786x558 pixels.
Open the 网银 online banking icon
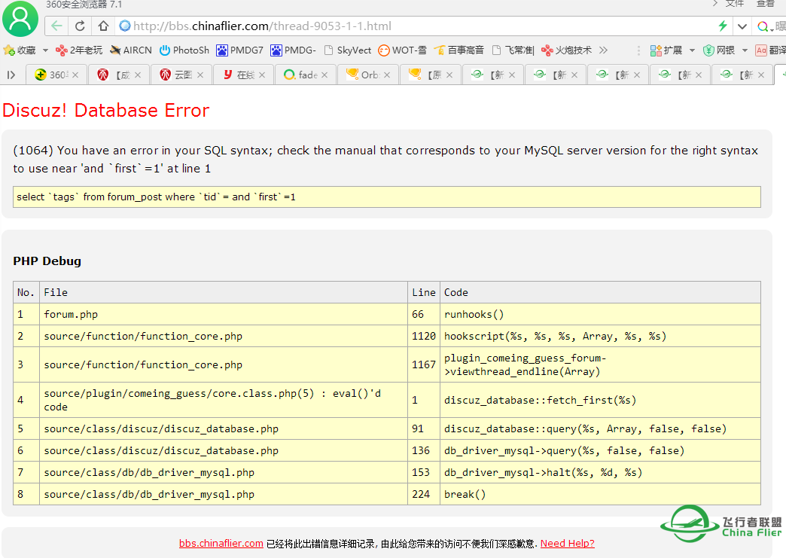[719, 50]
